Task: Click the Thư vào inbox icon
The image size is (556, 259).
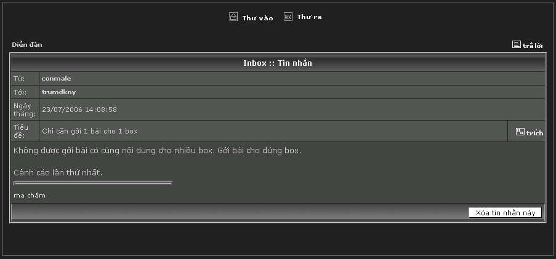Action: pos(233,17)
